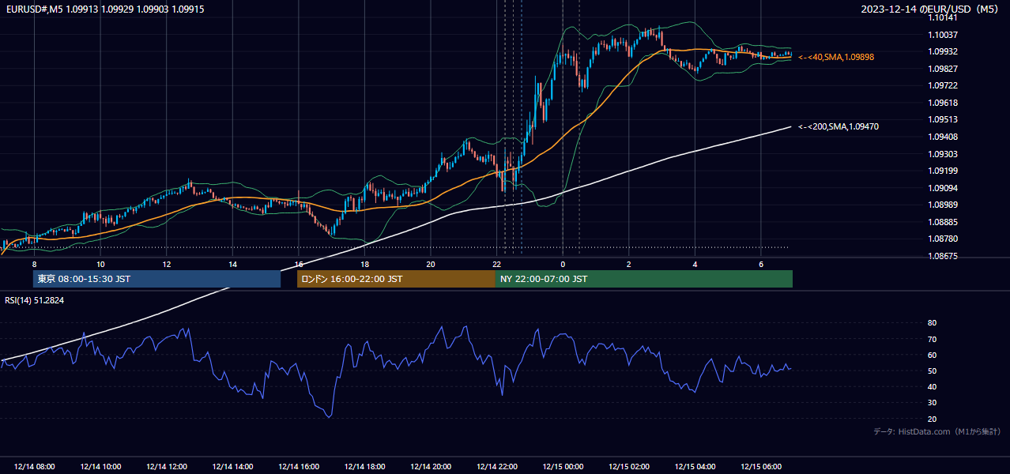Image resolution: width=1010 pixels, height=474 pixels.
Task: Click the 12/14 16:00 time label
Action: (x=299, y=467)
